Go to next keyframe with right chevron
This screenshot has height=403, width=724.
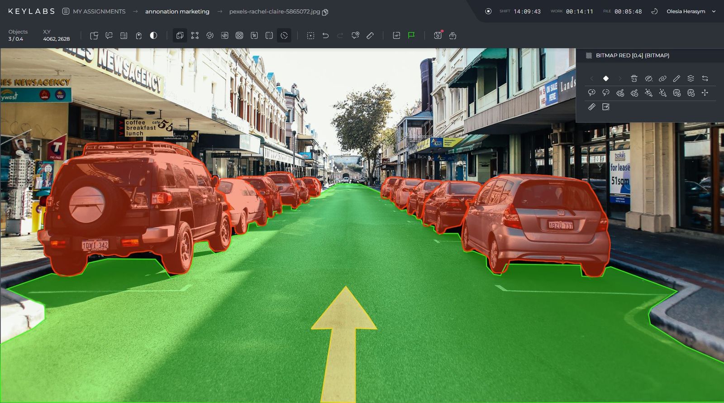(620, 78)
